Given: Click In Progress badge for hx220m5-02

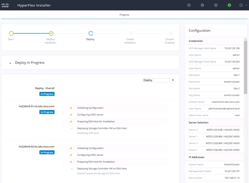Looking at the screenshot, I should pos(47,152).
